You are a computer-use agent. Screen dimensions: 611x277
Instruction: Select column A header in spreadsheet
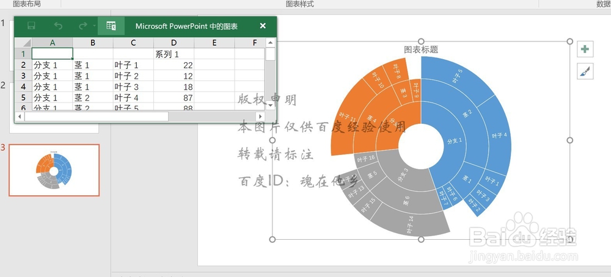coord(52,43)
